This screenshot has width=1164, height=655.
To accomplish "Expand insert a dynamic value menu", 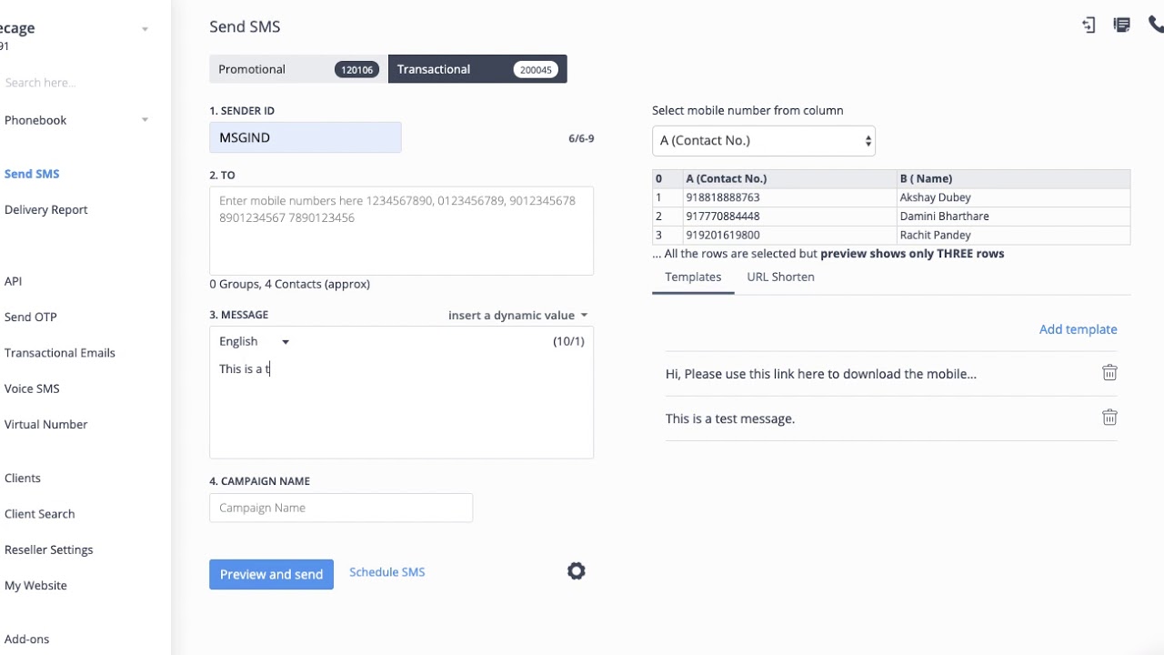I will click(517, 315).
